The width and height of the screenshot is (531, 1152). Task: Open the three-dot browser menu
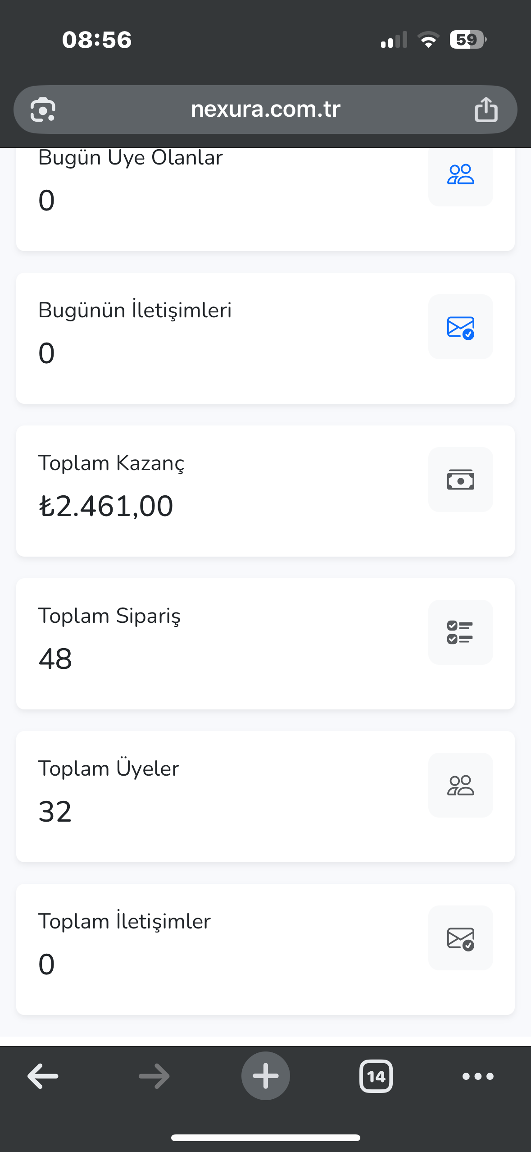pyautogui.click(x=478, y=1076)
